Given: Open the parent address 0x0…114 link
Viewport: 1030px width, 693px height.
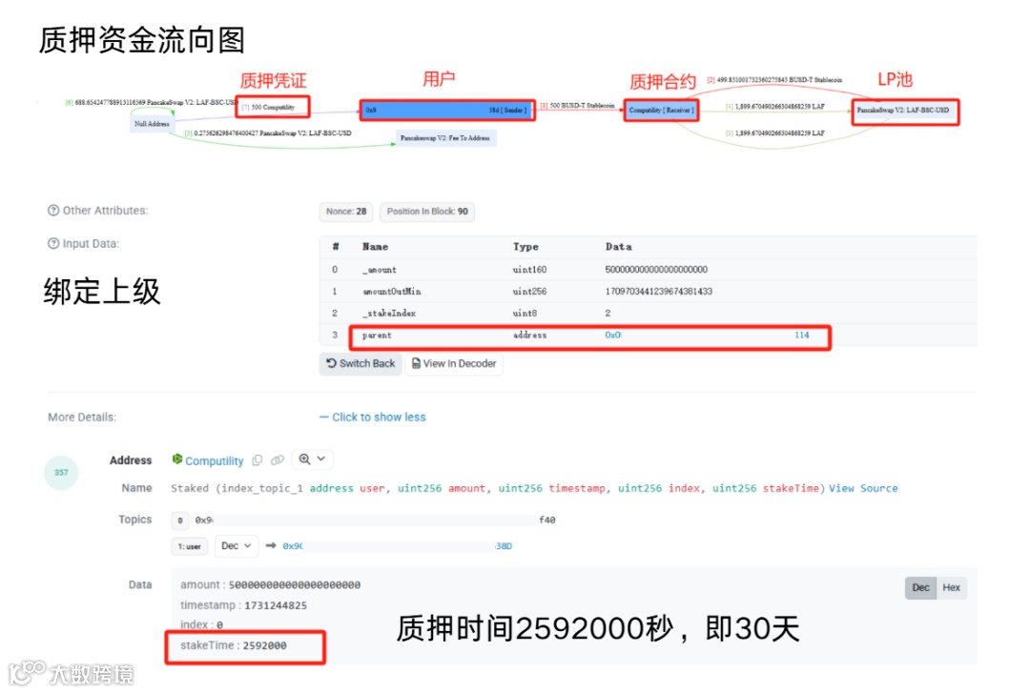Looking at the screenshot, I should click(707, 335).
